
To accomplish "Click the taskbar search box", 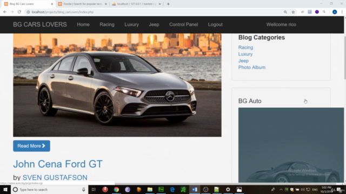I will coord(49,189).
